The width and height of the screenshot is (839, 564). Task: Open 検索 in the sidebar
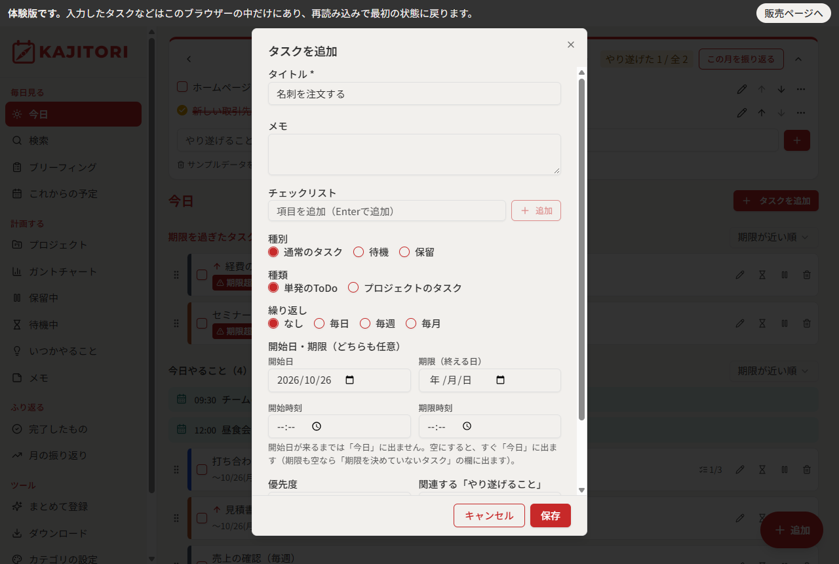[73, 140]
